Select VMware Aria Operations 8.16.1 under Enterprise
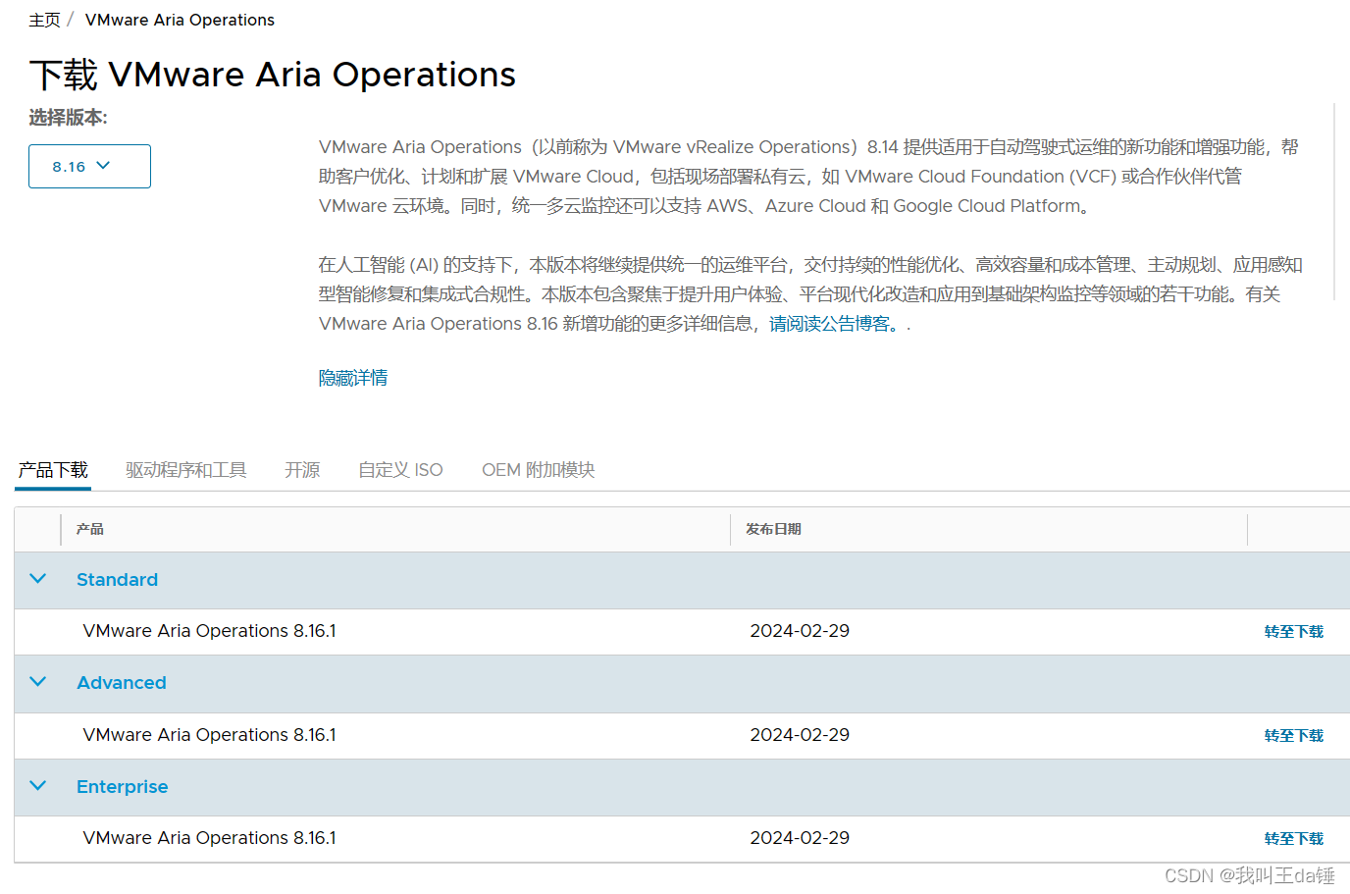 point(209,838)
